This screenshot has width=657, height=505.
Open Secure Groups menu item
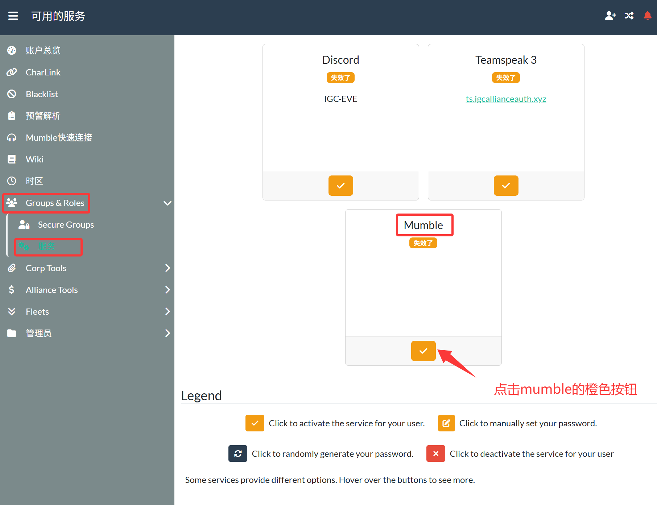[66, 225]
